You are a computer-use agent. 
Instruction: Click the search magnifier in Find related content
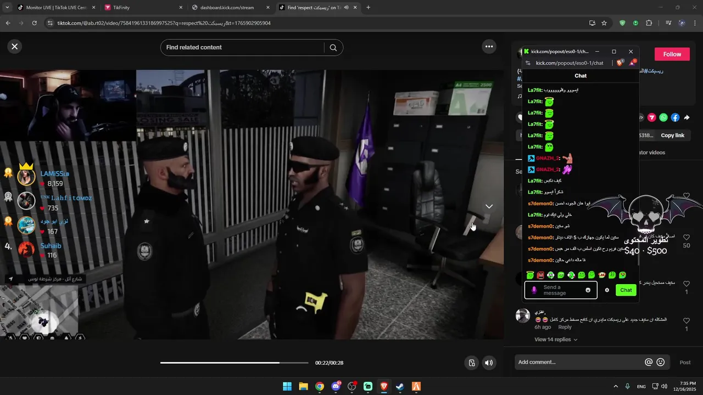click(x=333, y=48)
